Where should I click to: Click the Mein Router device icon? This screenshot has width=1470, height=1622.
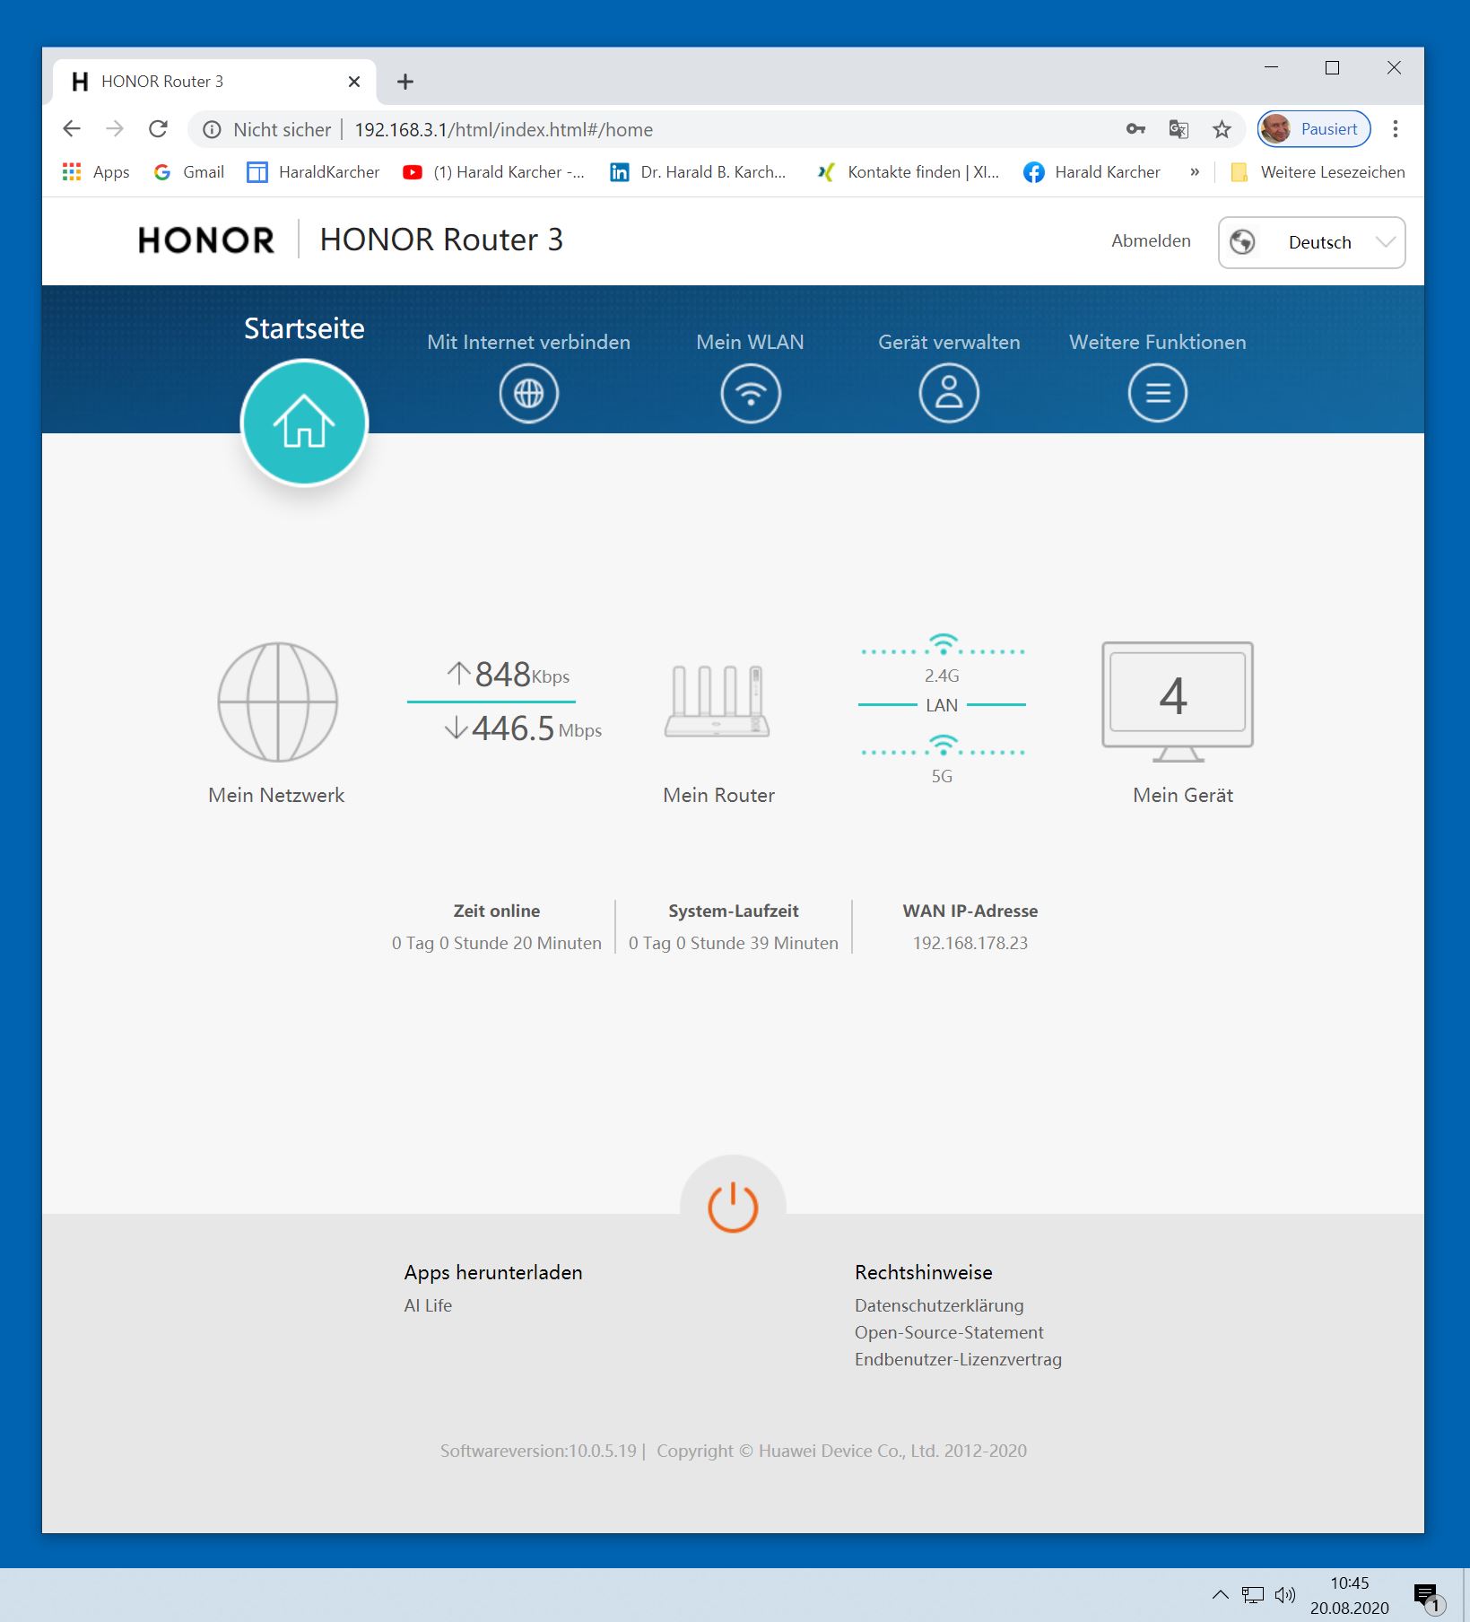click(718, 702)
